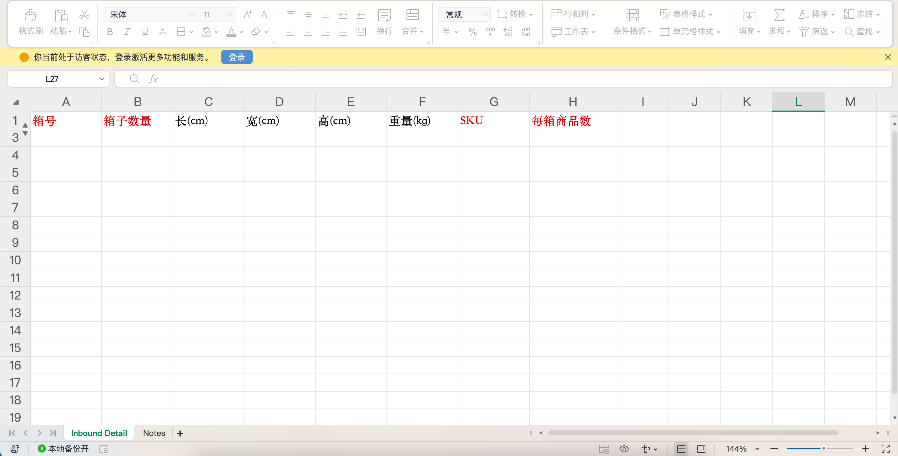Toggle italic formatting
Screen dimensions: 898x456
127,32
